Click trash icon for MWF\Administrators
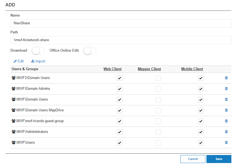This screenshot has width=243, height=168. click(x=226, y=132)
